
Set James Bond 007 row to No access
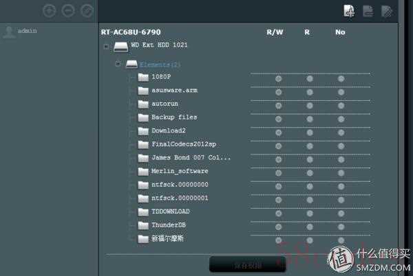(341, 159)
